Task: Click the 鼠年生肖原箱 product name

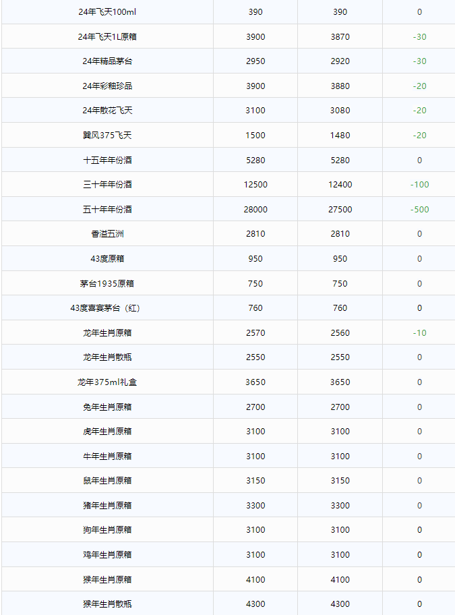Action: point(107,480)
